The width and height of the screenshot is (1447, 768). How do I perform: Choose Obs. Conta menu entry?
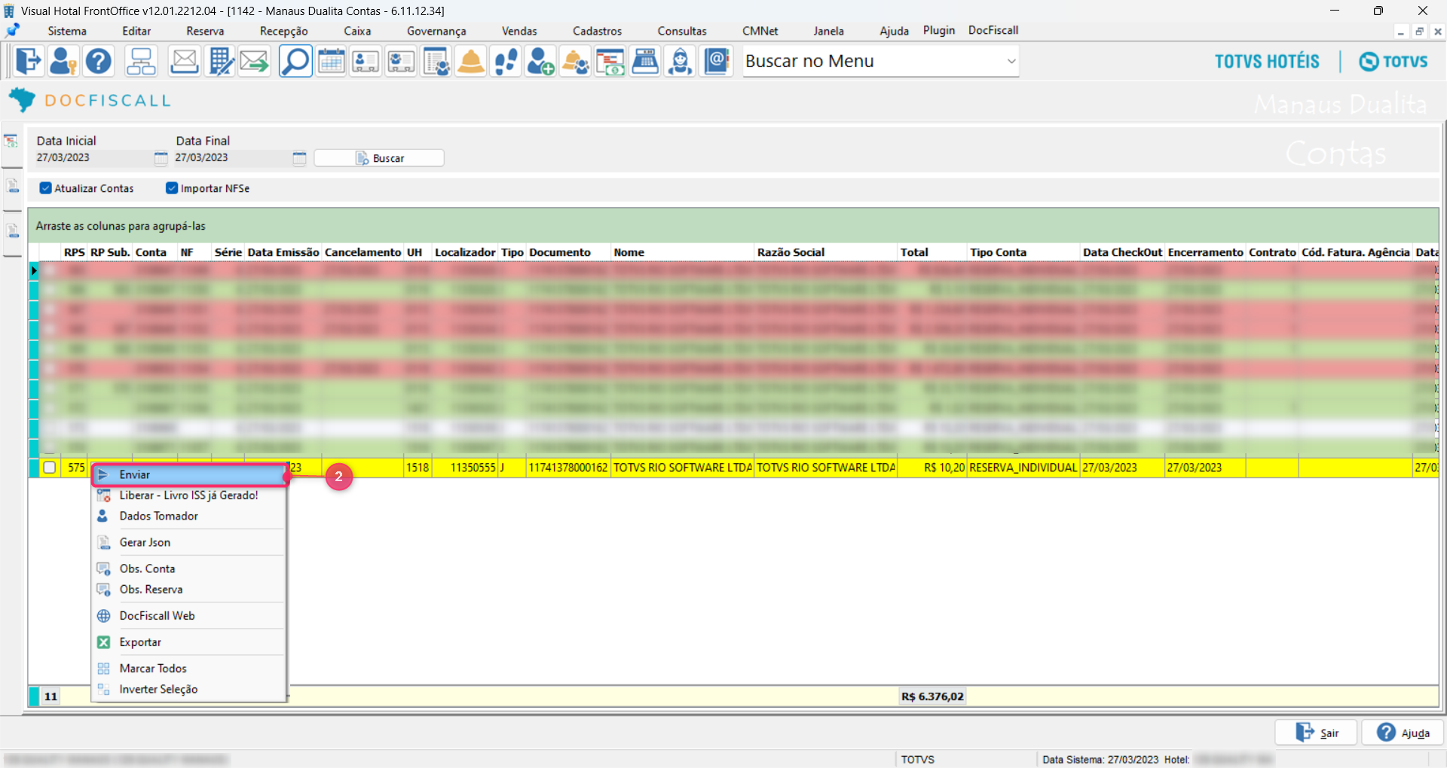click(x=189, y=568)
